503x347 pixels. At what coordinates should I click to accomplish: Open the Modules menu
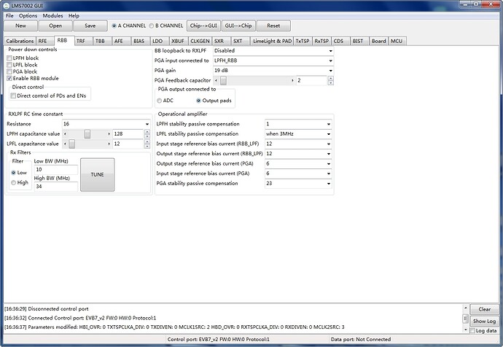click(x=52, y=16)
